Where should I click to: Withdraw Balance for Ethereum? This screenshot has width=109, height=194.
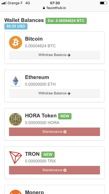coord(54,93)
